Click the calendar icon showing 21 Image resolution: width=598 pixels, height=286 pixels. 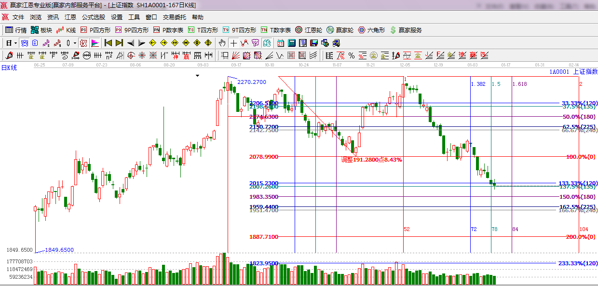point(280,43)
